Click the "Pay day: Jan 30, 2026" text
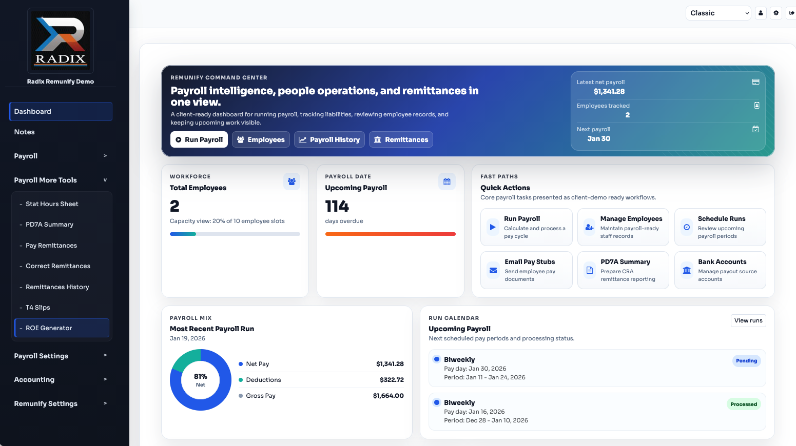796x446 pixels. click(475, 369)
